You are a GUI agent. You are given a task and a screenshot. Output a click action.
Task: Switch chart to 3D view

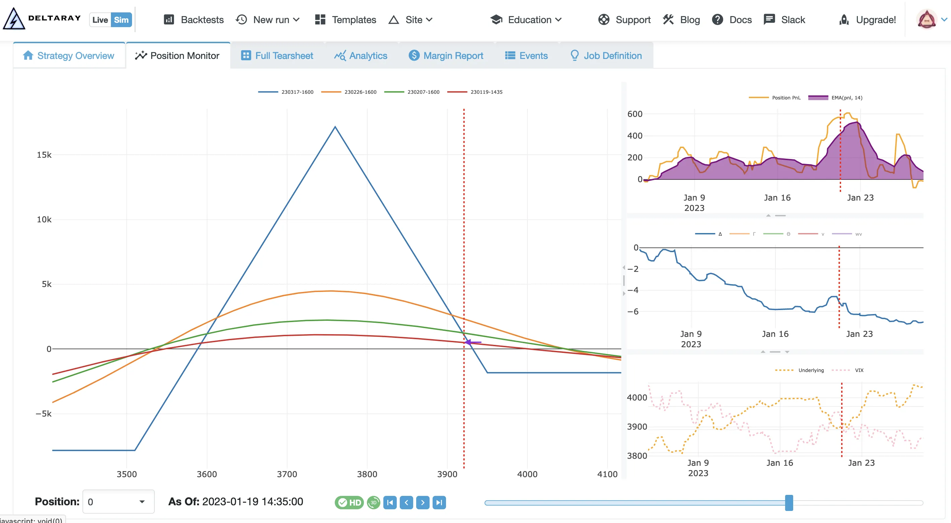[x=373, y=502]
